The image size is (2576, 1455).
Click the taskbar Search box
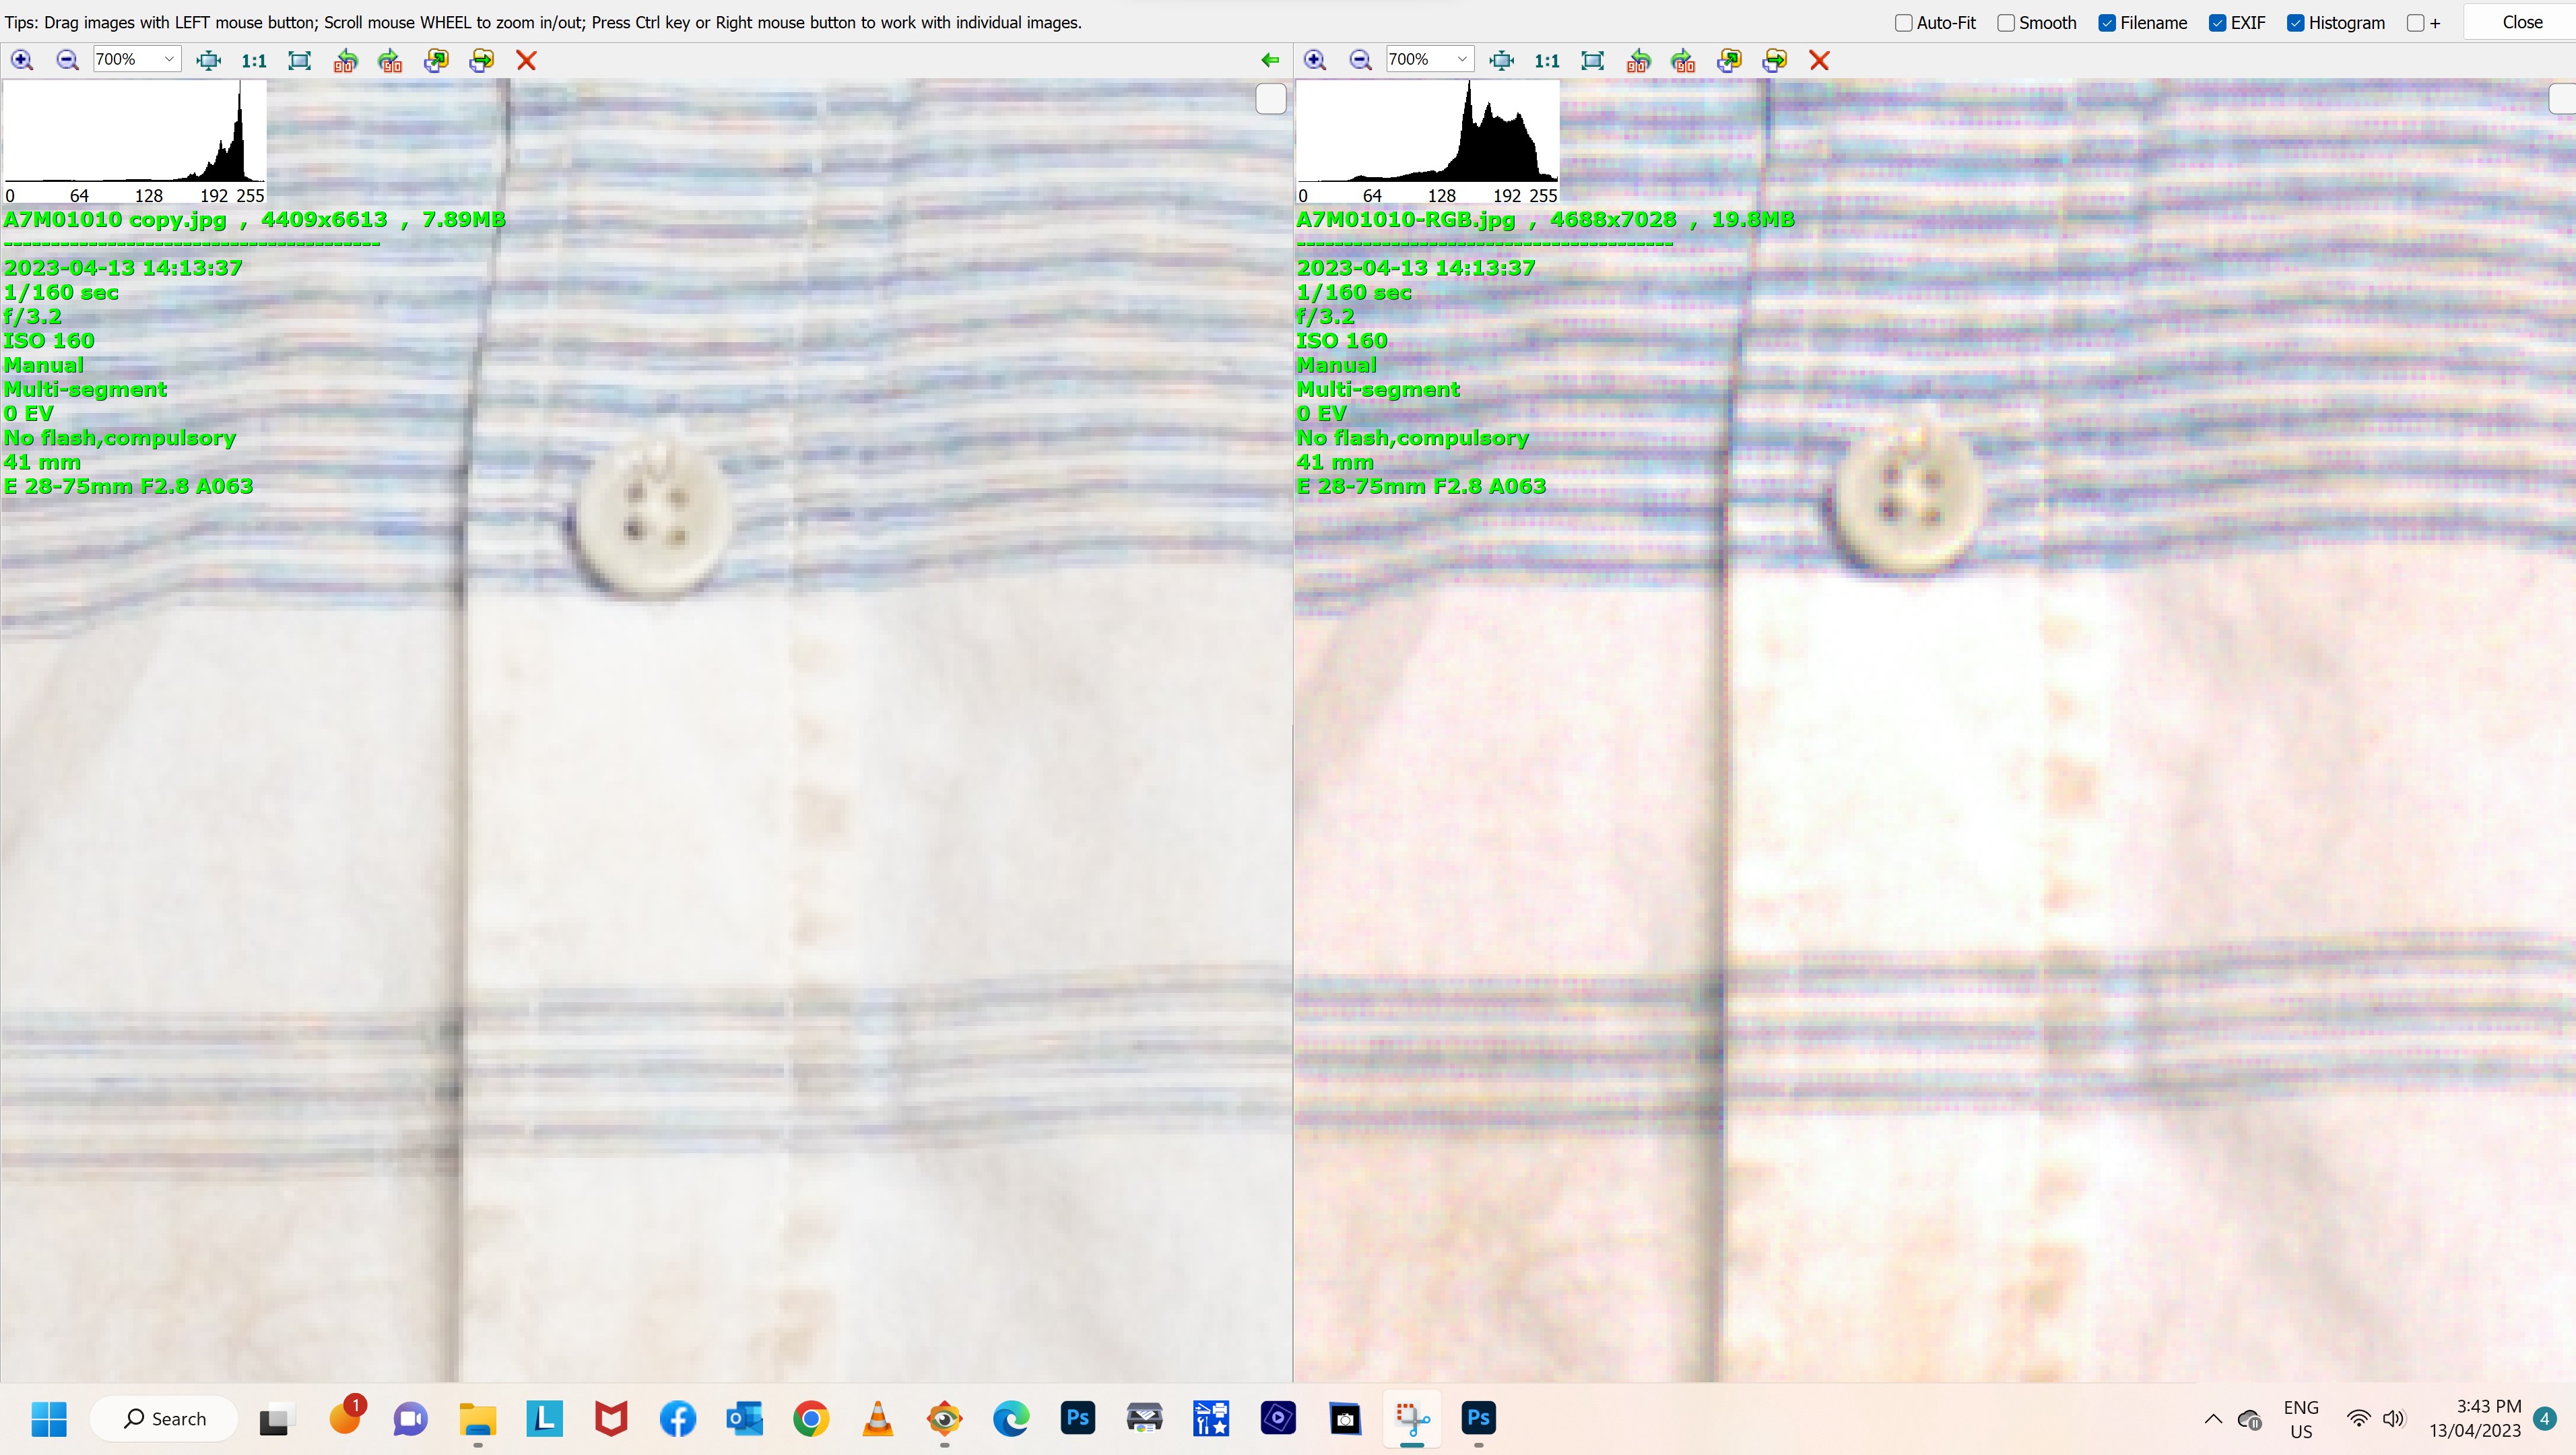click(165, 1418)
